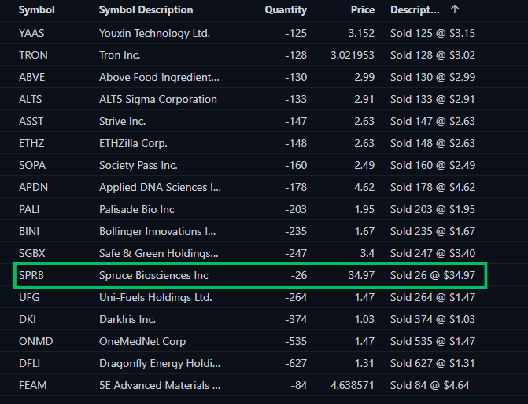
Task: Select the SGBX symbol cell
Action: 32,253
